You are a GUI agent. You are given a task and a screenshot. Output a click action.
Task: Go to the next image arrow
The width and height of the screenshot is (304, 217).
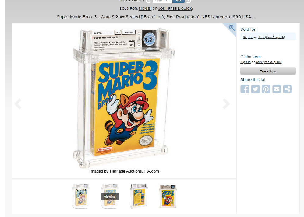click(x=226, y=104)
